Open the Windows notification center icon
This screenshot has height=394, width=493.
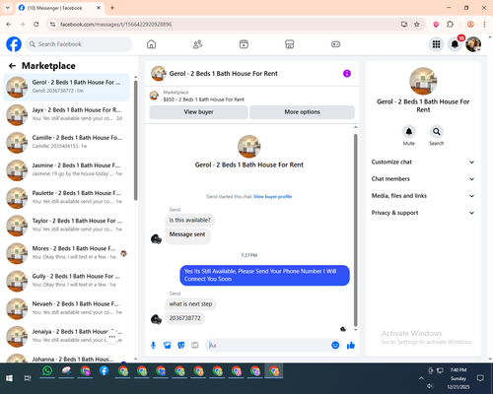tap(480, 378)
